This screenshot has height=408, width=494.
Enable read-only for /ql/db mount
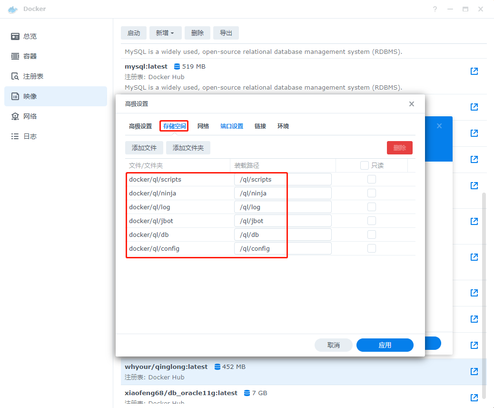372,235
